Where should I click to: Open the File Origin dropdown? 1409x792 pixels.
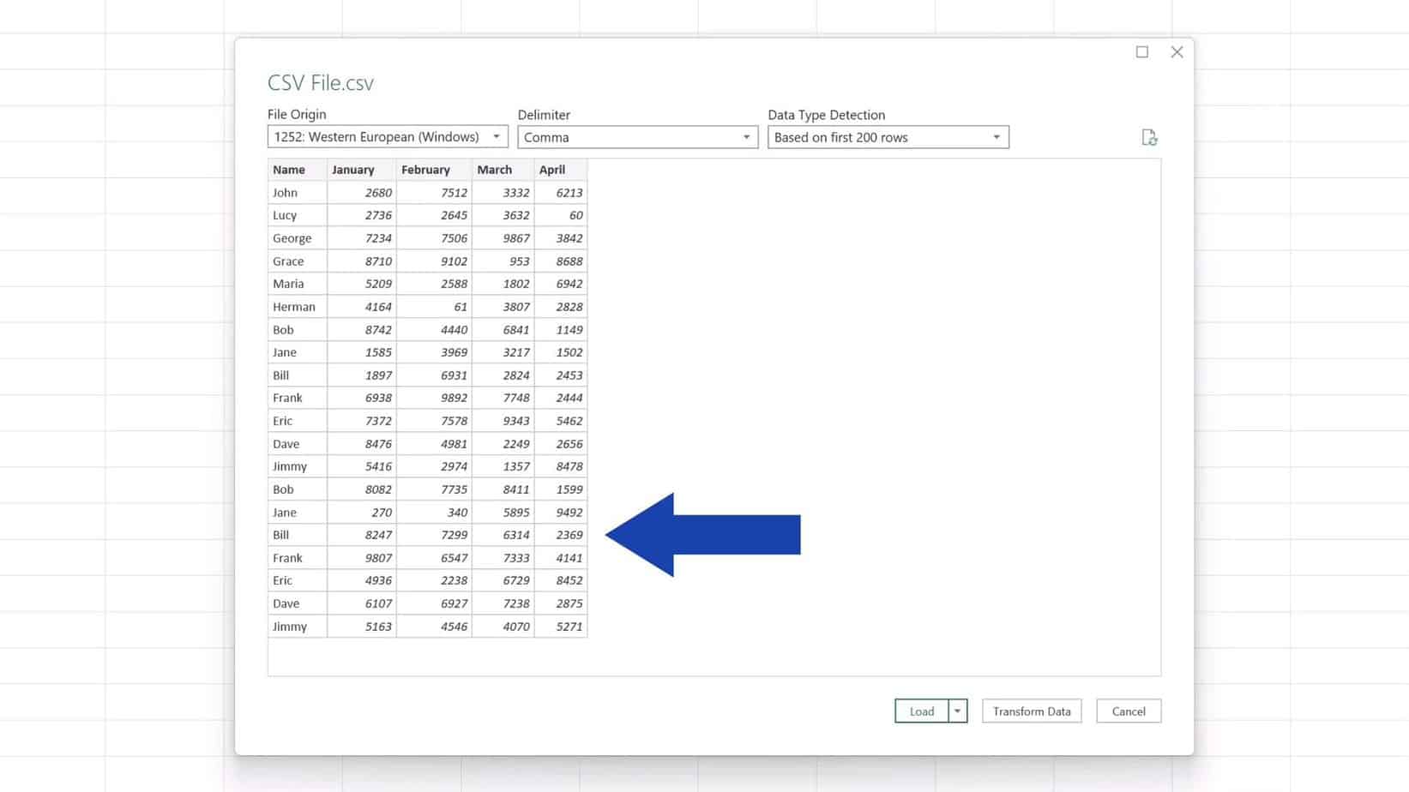498,136
